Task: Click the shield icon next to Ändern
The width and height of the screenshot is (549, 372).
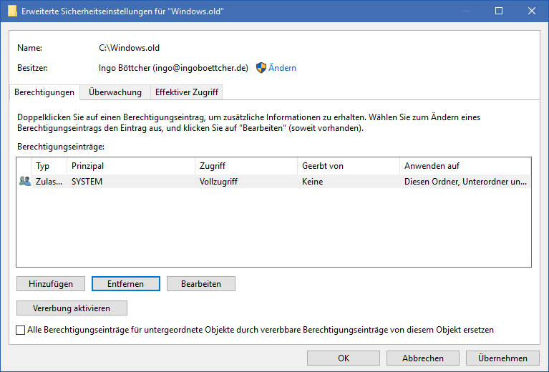Action: (x=261, y=68)
